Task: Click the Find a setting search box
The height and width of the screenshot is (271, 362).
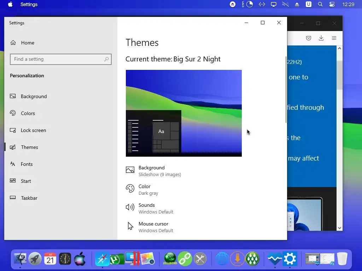Action: pyautogui.click(x=61, y=59)
